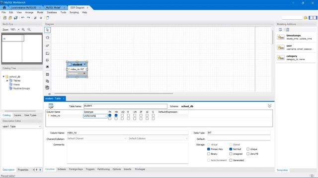Switch to the Triggers tab
Image resolution: width=318 pixels, height=178 pixels.
click(90, 169)
